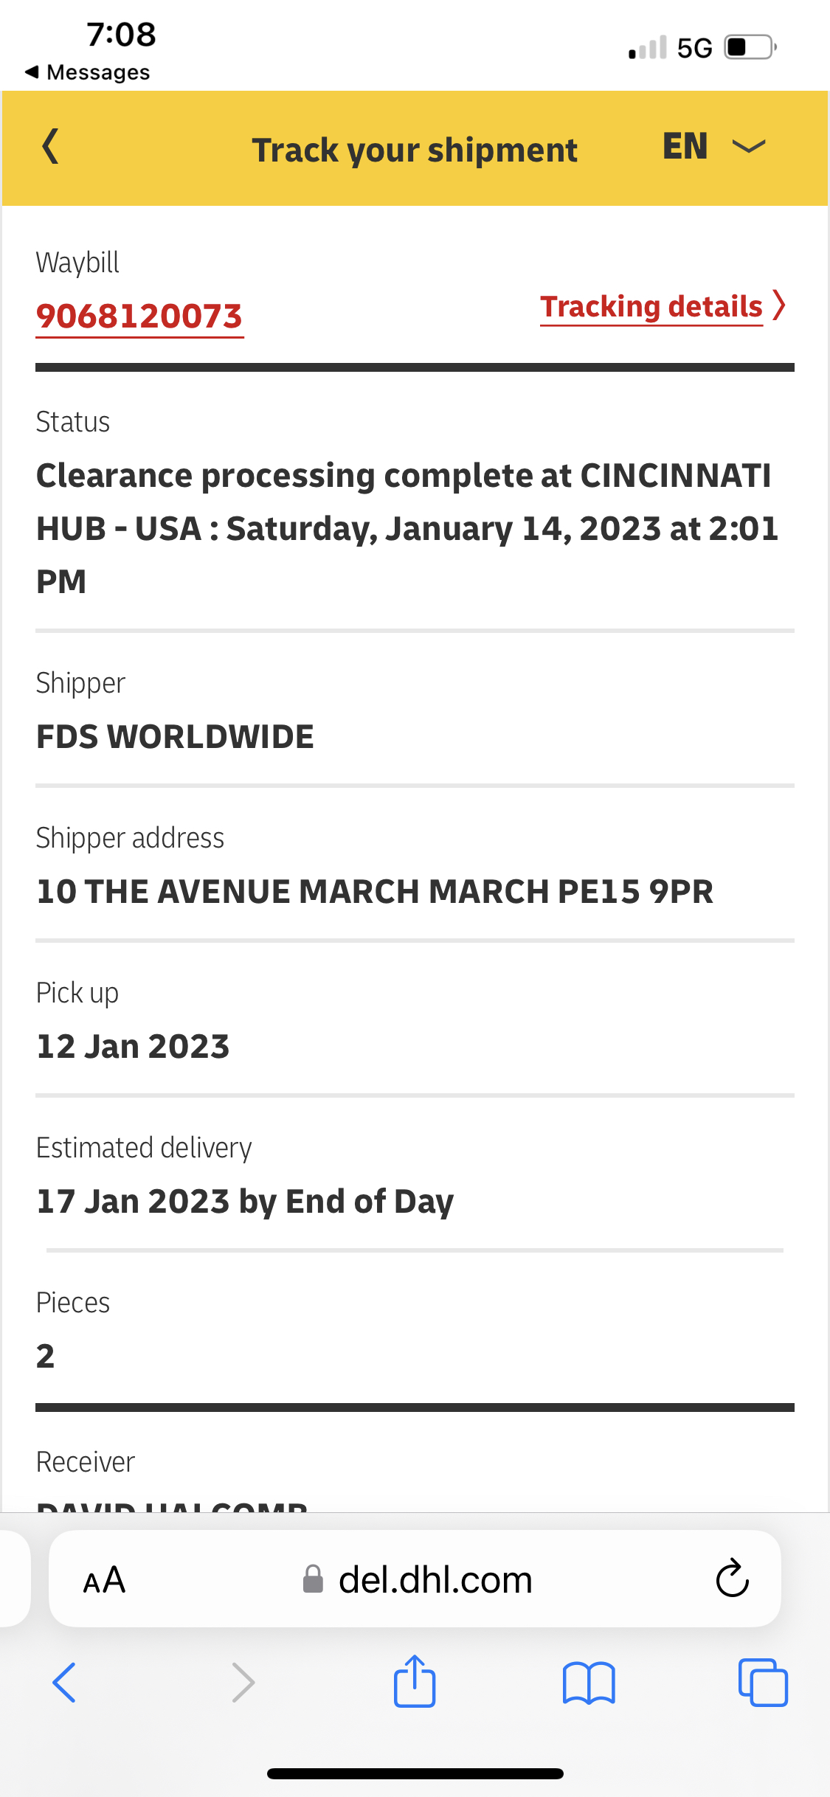Go back in Safari
The height and width of the screenshot is (1797, 830).
[x=64, y=1683]
